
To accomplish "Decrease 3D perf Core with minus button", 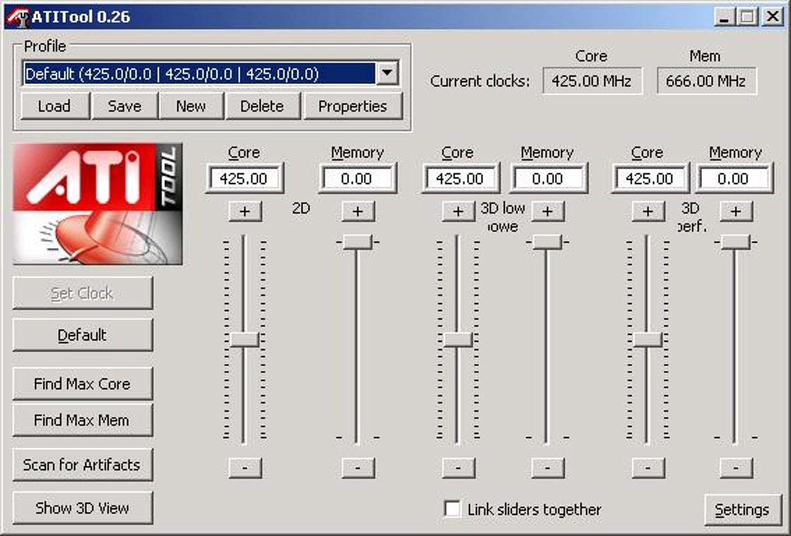I will [x=648, y=468].
